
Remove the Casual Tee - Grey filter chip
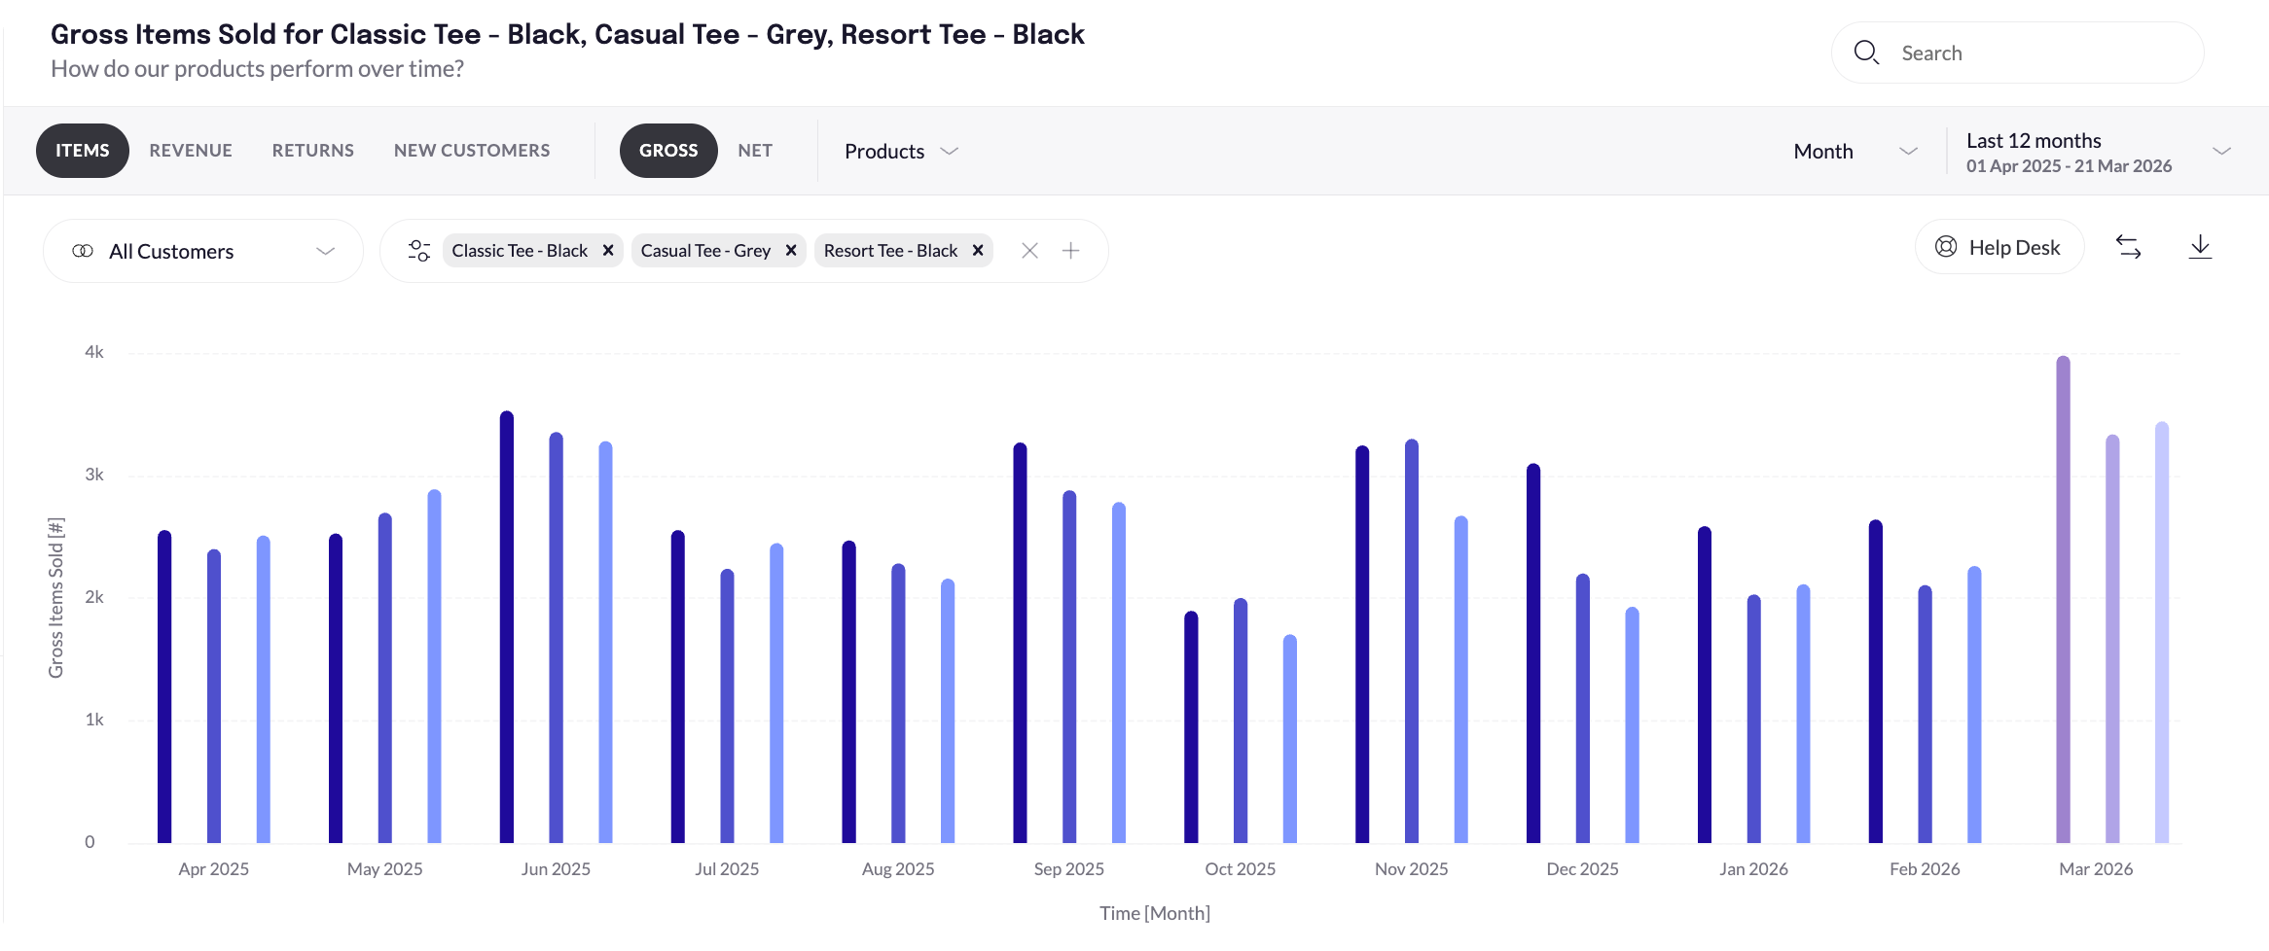pyautogui.click(x=791, y=251)
